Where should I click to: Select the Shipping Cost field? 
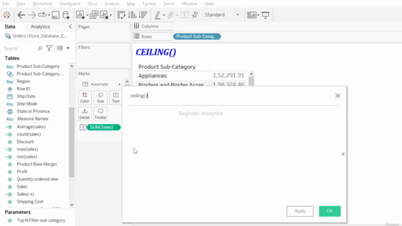pyautogui.click(x=30, y=202)
